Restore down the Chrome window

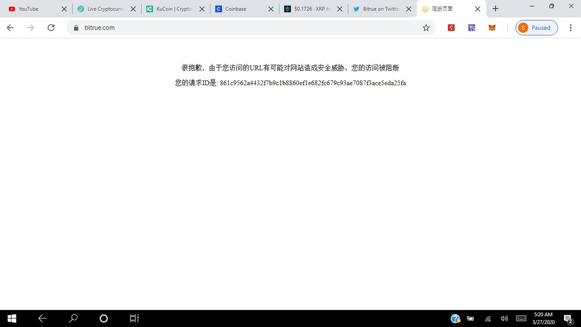pos(551,6)
